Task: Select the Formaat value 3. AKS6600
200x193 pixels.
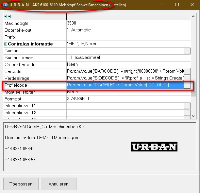Action: pos(78,99)
